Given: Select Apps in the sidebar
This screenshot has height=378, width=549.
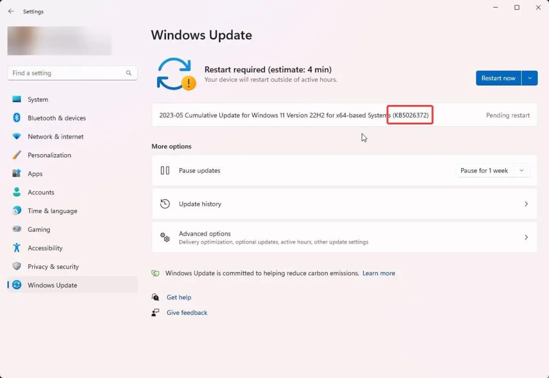Looking at the screenshot, I should [35, 174].
